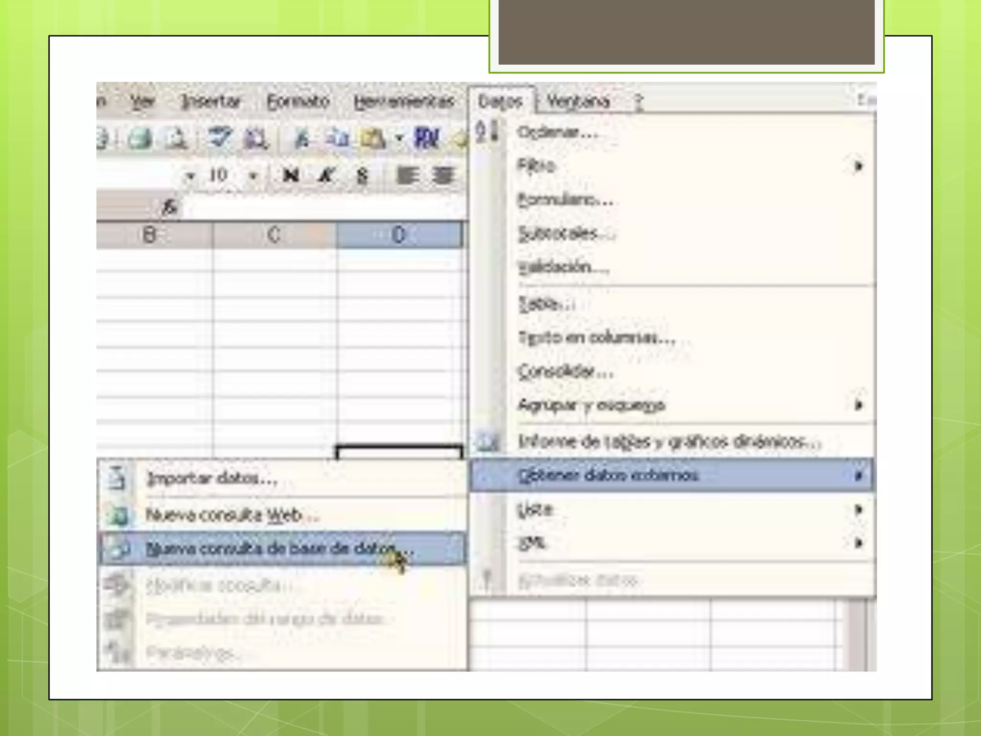Click the spell check toolbar icon

(219, 138)
